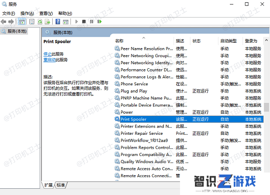Viewport: 270px width, 195px height.
Task: Select the Printer Repair Service row
Action: [x=142, y=133]
